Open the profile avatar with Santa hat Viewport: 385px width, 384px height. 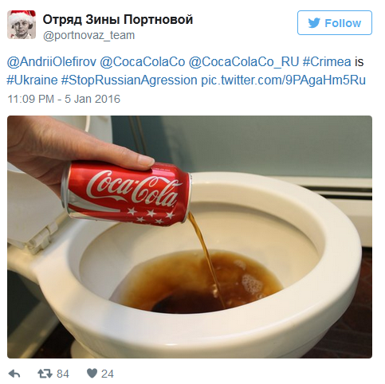click(x=22, y=25)
